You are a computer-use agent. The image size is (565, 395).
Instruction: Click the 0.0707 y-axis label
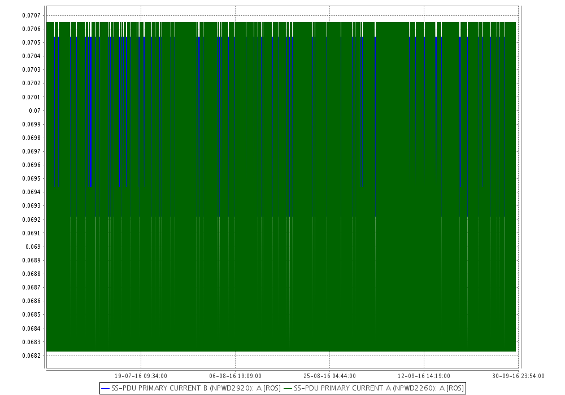point(31,15)
